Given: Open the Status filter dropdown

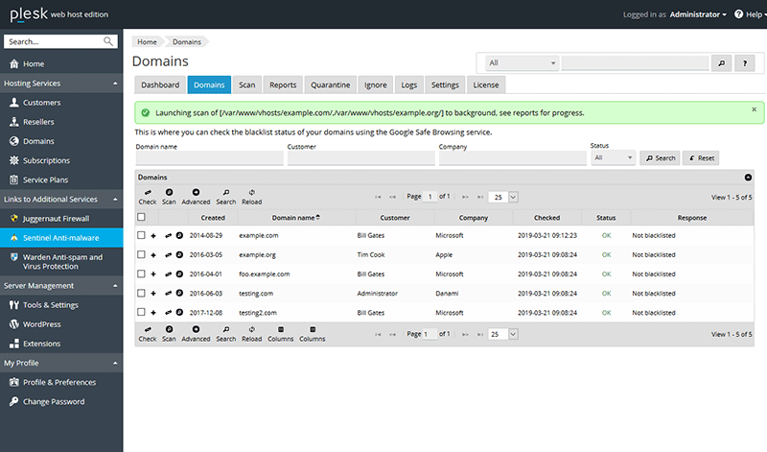Looking at the screenshot, I should coord(614,157).
